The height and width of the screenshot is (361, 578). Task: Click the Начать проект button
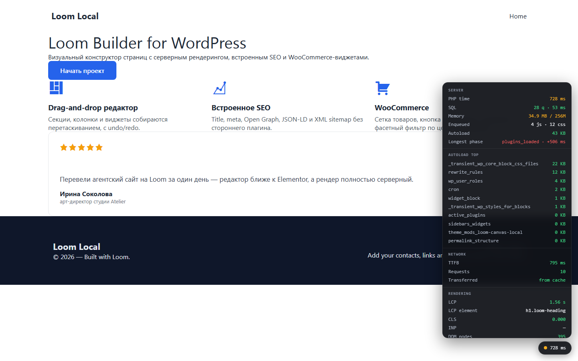pos(82,71)
